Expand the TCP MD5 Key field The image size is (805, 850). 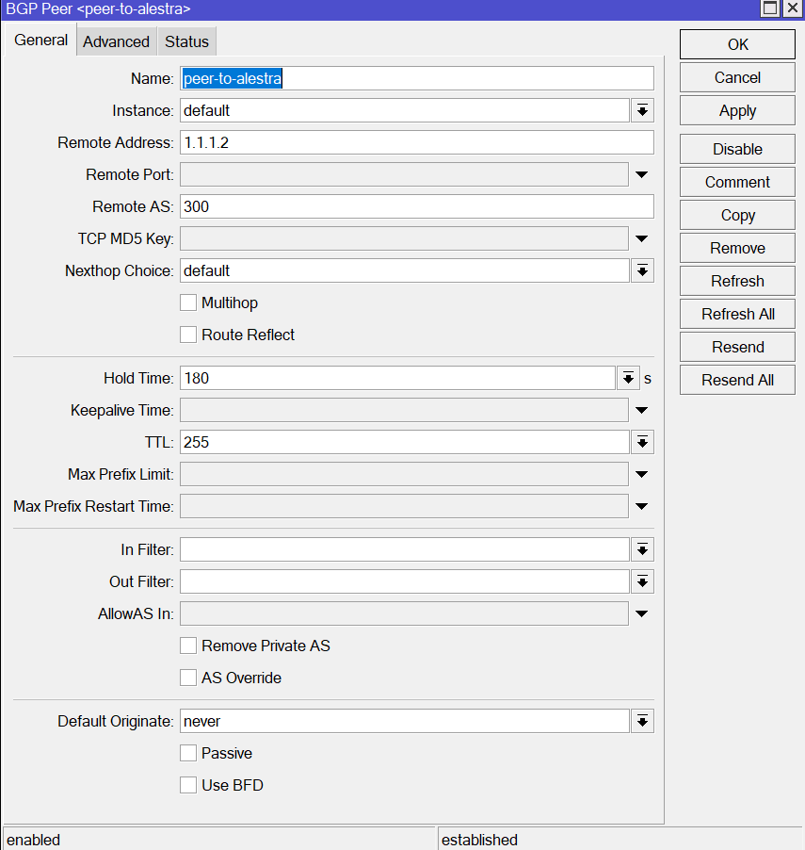tap(642, 238)
